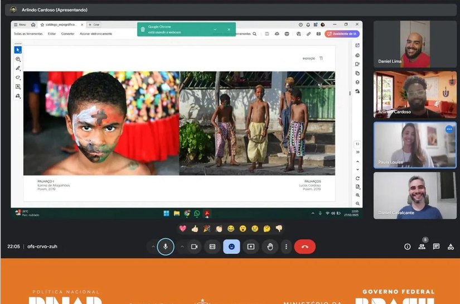The height and width of the screenshot is (304, 460).
Task: Go to Acrobat Home icon
Action: pyautogui.click(x=33, y=25)
